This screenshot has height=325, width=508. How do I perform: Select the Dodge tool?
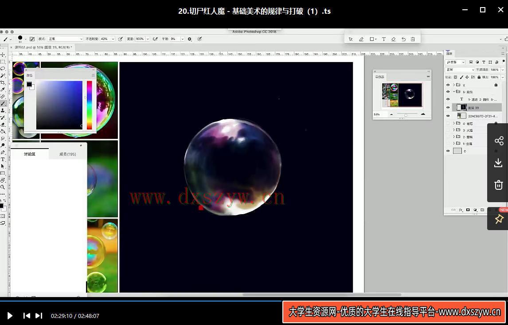coord(3,145)
